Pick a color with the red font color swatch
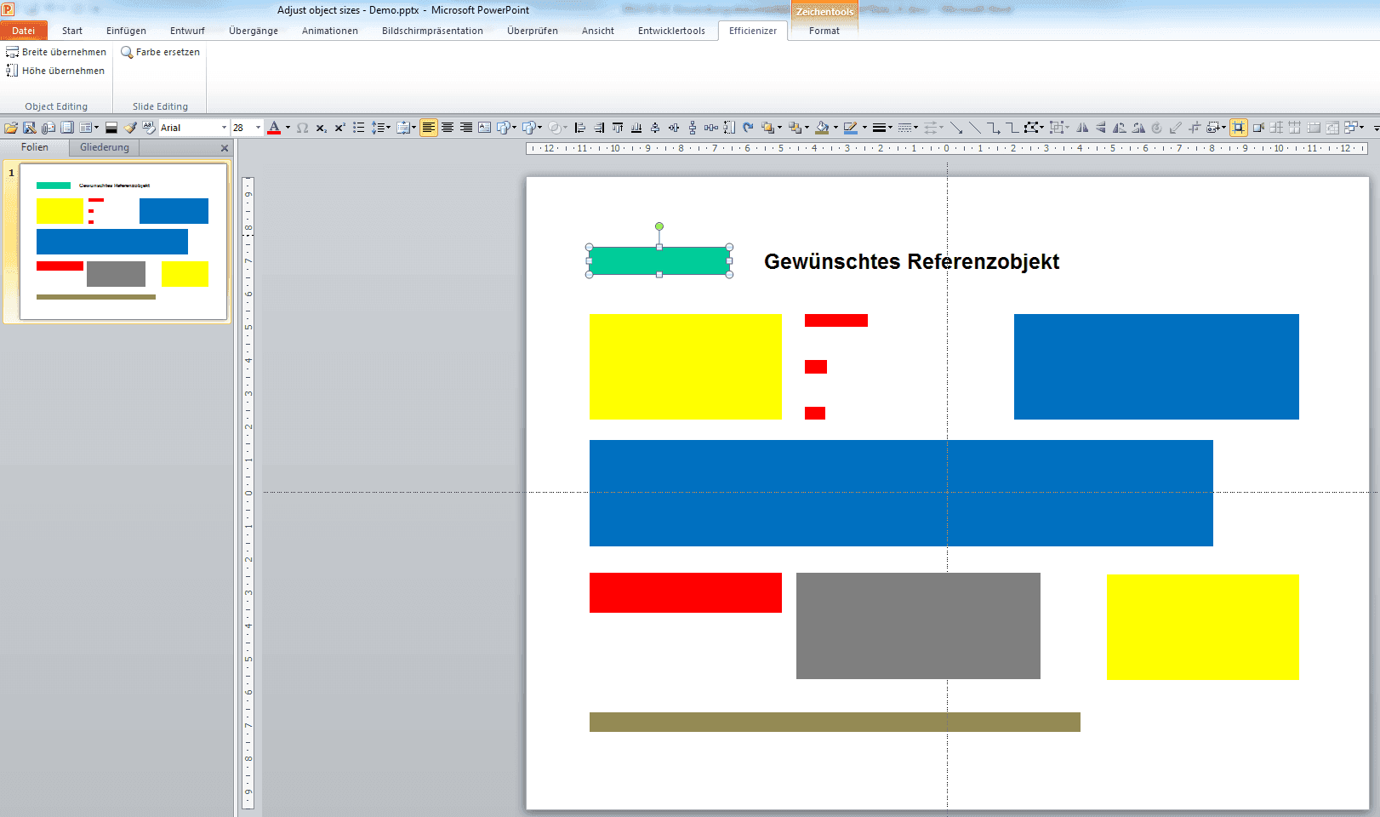 [x=274, y=128]
